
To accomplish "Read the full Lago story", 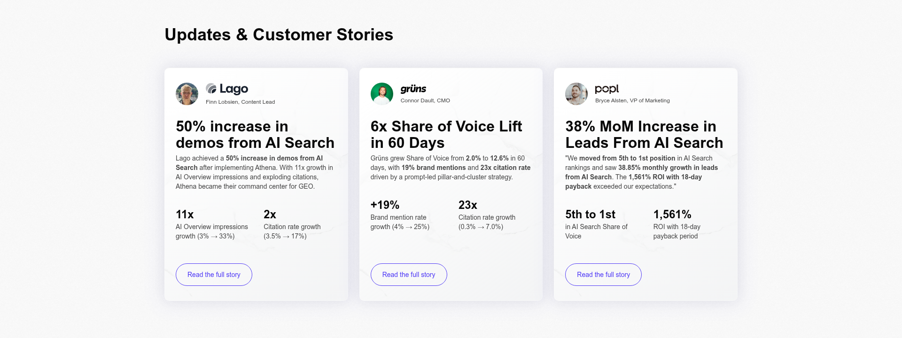I will coord(214,275).
